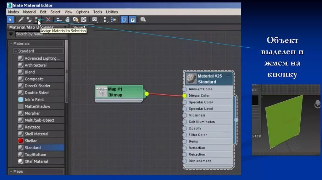Click the Map #1 node output socket

(147, 94)
